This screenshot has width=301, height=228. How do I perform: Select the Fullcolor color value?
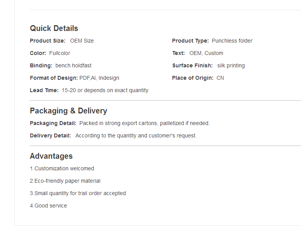[x=60, y=53]
